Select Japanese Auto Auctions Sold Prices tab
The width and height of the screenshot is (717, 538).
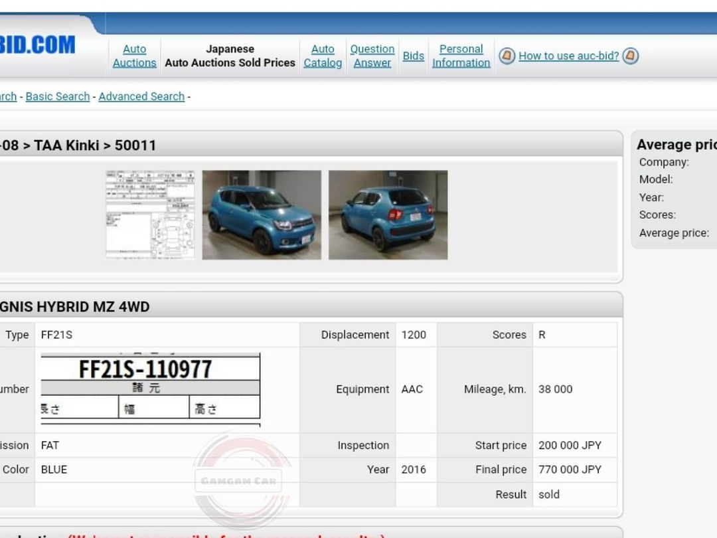pyautogui.click(x=230, y=56)
